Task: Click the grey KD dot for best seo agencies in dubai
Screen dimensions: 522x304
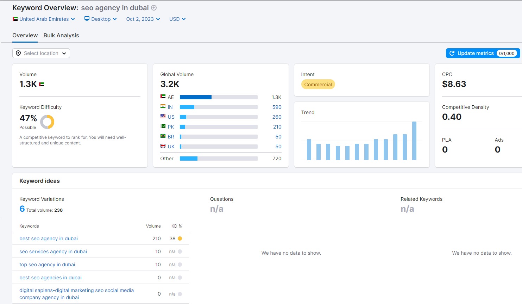Action: coord(180,278)
